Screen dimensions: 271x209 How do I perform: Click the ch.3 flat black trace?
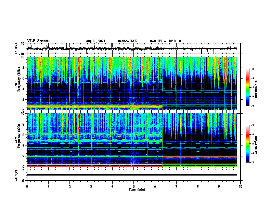(132, 175)
